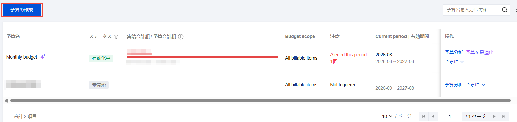Go to previous page arrow

pyautogui.click(x=433, y=116)
